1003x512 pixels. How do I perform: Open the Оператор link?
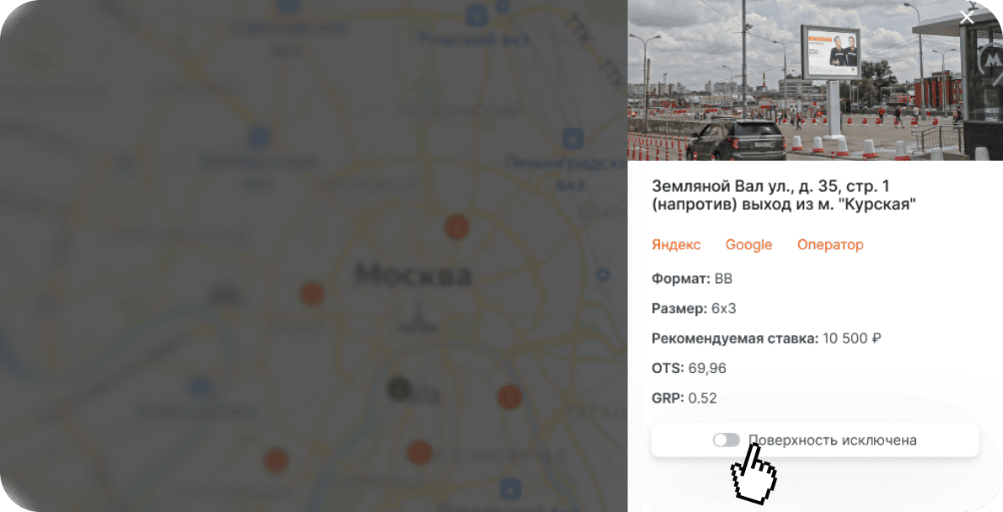830,245
